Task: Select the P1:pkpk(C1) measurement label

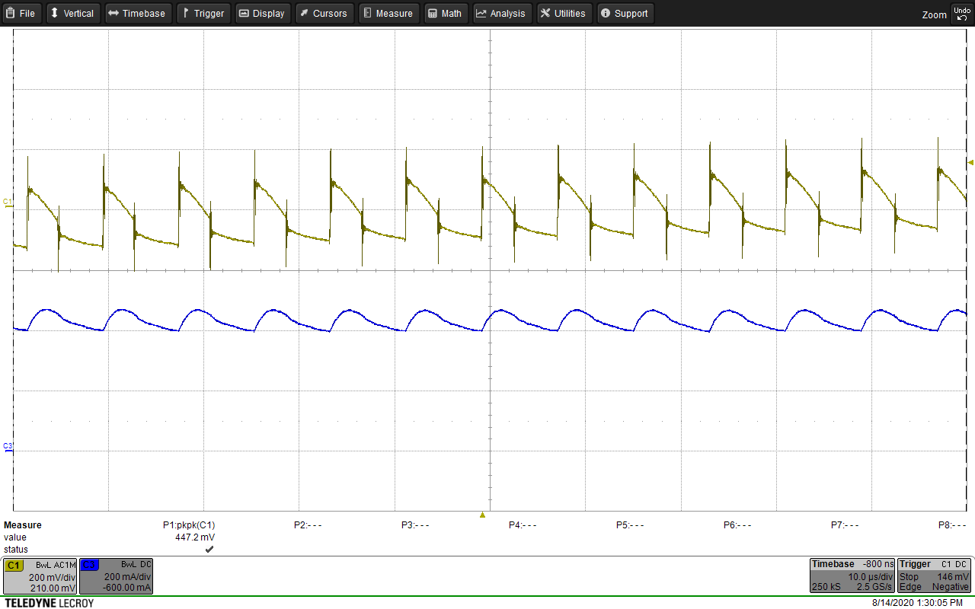Action: (x=189, y=525)
